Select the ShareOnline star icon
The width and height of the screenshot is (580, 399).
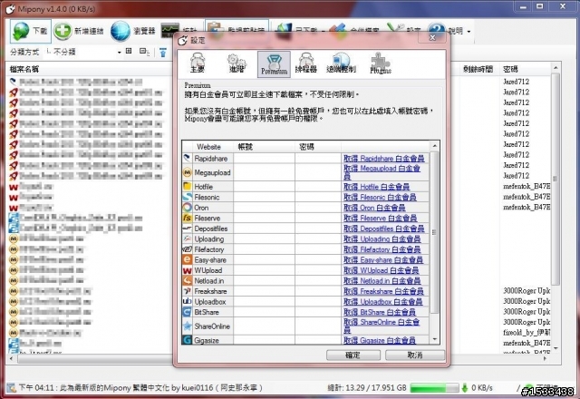[188, 326]
